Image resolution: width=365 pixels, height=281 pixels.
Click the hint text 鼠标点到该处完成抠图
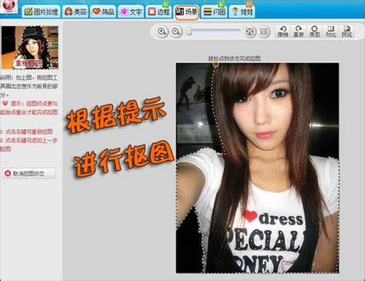[x=234, y=59]
